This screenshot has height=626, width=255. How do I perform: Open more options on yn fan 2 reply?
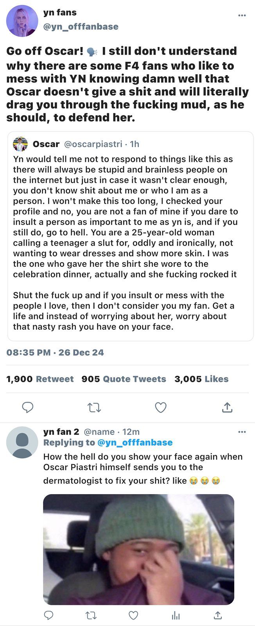(x=242, y=432)
